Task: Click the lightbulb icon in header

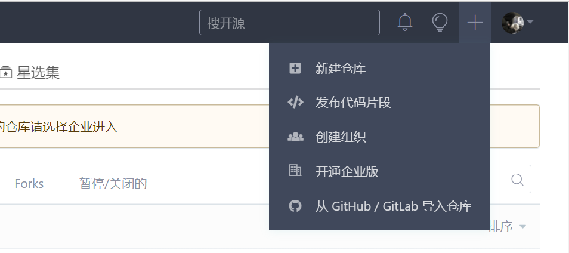Action: 440,23
